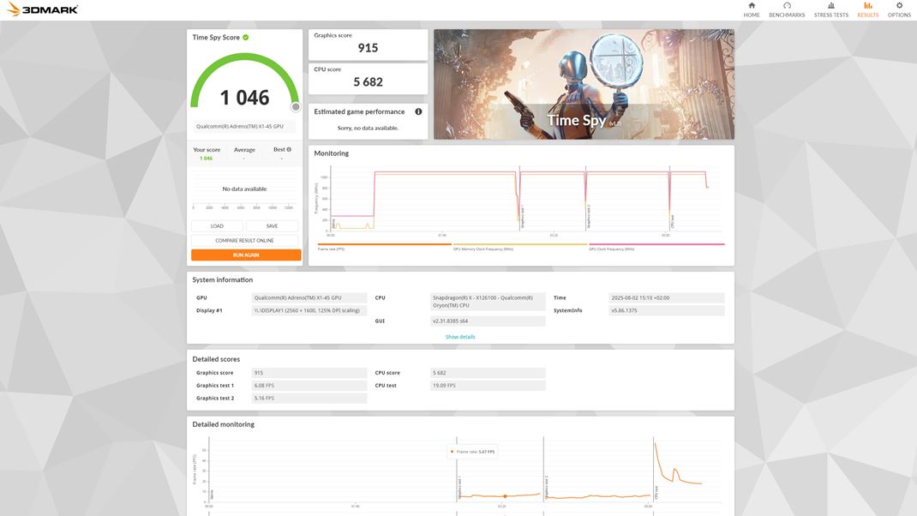The height and width of the screenshot is (516, 917).
Task: Click the 3DMark logo
Action: pyautogui.click(x=42, y=9)
